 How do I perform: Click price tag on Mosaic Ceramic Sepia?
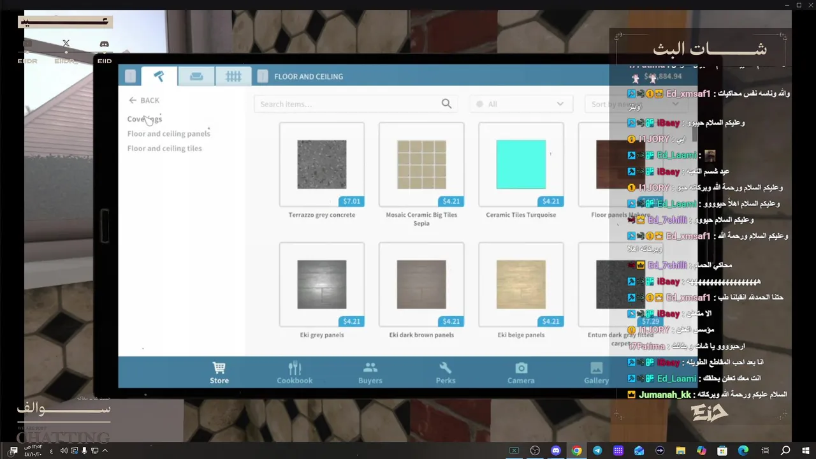(x=451, y=201)
